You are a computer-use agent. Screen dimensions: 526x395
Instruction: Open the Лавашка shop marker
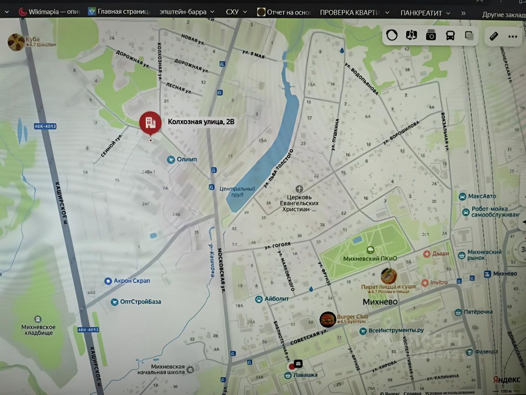tap(288, 375)
